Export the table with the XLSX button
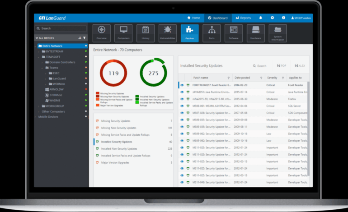Viewport: 348px width, 212px height. pyautogui.click(x=300, y=66)
